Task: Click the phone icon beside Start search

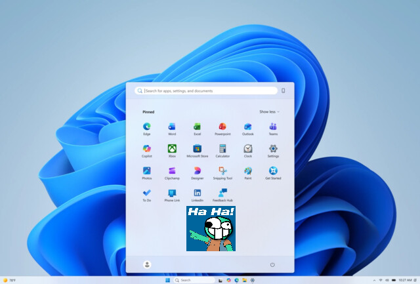Action: tap(283, 91)
